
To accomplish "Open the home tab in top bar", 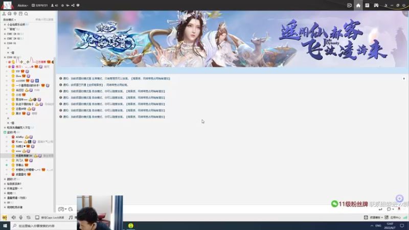I will [358, 5].
